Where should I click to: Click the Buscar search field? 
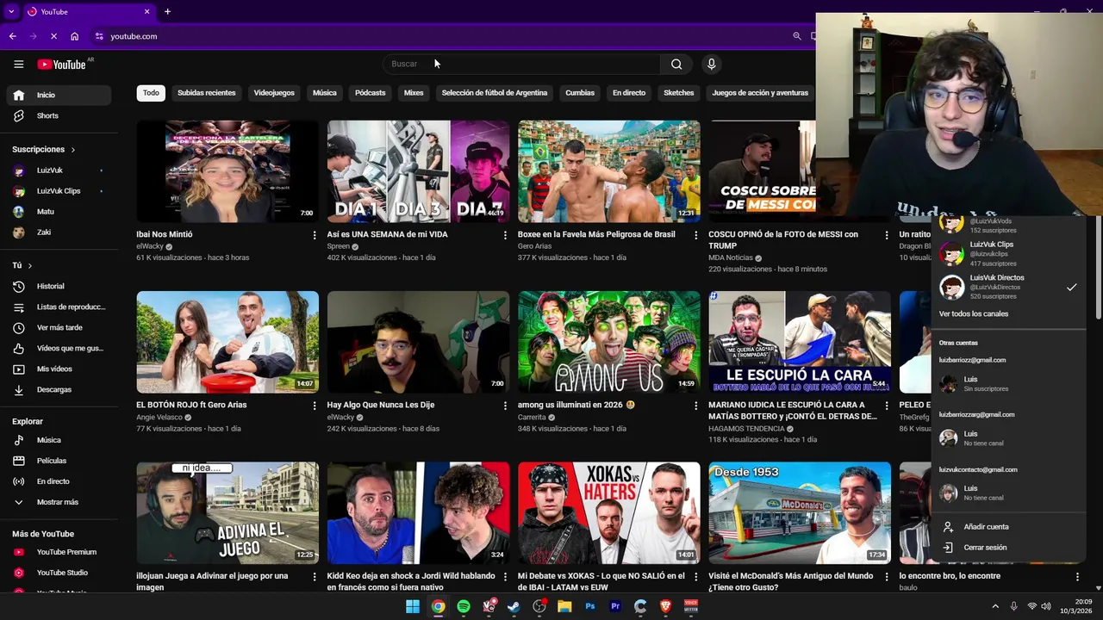tap(521, 64)
